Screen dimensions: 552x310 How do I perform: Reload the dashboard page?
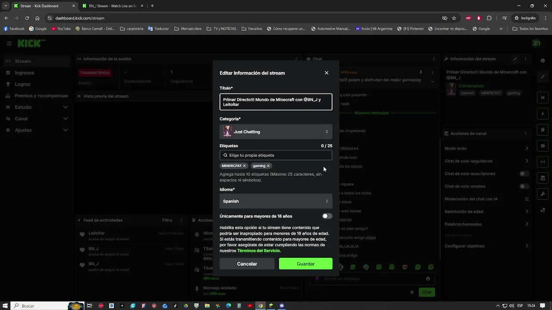(27, 18)
